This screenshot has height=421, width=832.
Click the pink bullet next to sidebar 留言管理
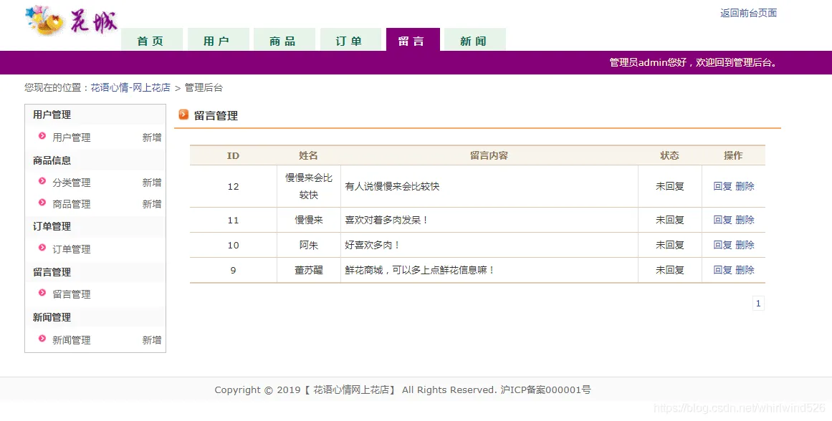42,293
